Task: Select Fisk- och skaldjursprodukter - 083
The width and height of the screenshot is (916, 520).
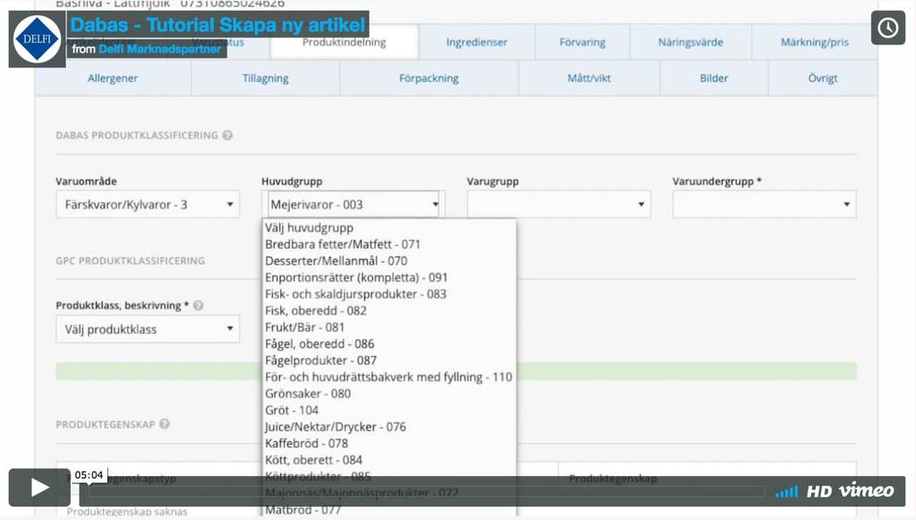Action: tap(390, 294)
